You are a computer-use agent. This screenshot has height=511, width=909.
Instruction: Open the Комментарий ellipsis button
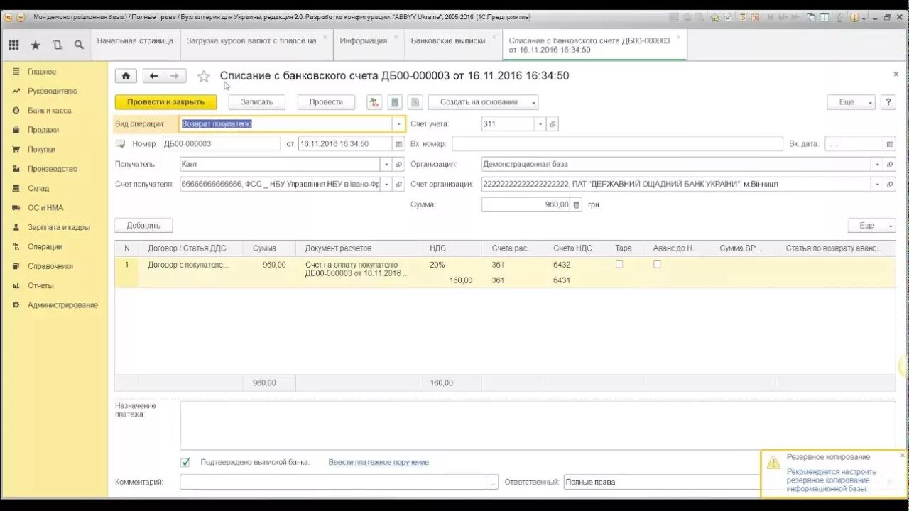pos(492,482)
